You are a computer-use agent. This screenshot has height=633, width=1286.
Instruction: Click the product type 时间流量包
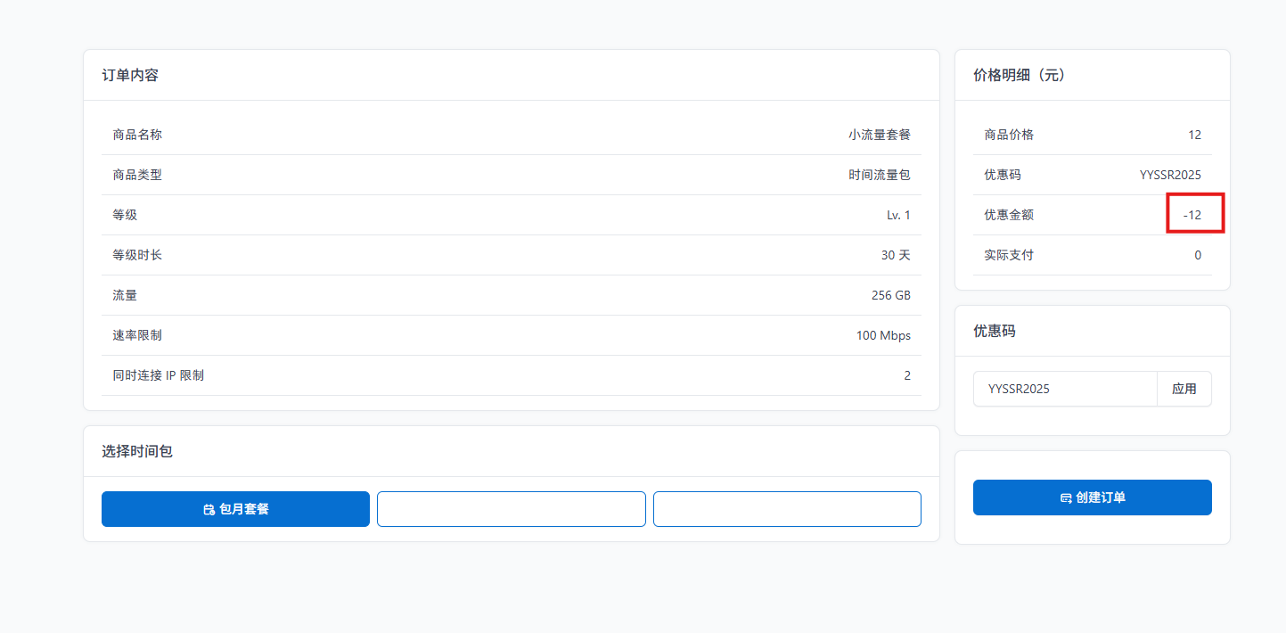point(879,175)
